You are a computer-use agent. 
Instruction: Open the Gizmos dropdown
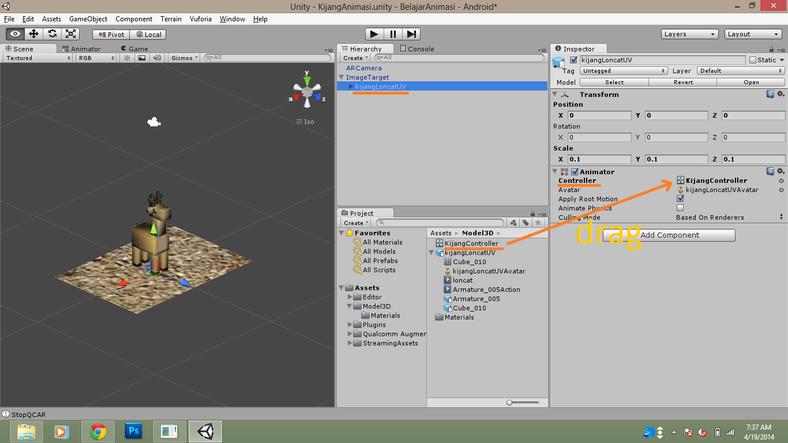click(185, 58)
